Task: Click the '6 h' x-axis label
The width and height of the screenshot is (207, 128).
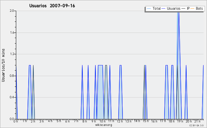Action: click(x=67, y=121)
